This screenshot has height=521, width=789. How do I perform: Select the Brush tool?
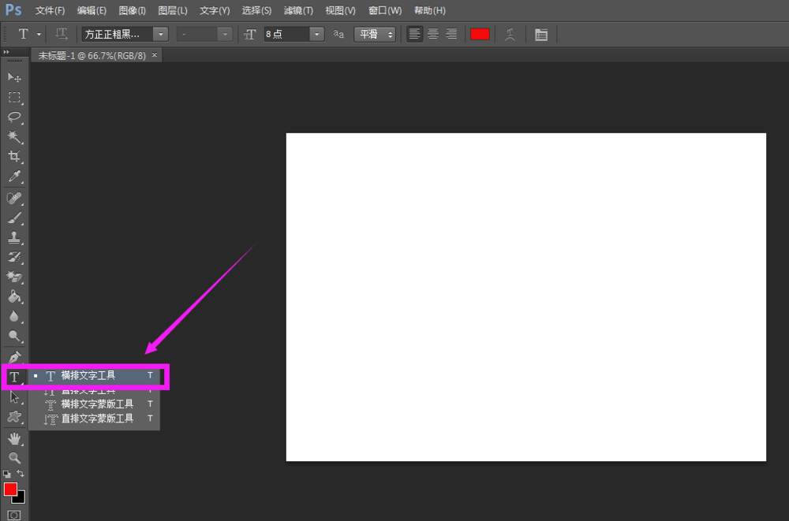pyautogui.click(x=14, y=218)
